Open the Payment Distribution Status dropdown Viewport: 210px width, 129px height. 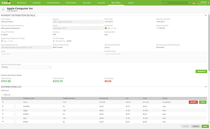(x=26, y=67)
